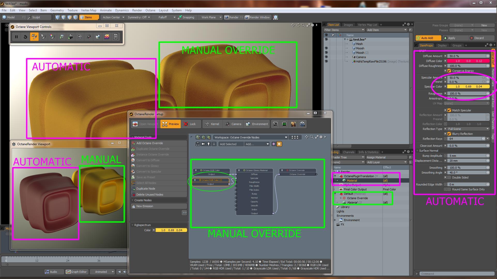Image resolution: width=497 pixels, height=279 pixels.
Task: Click the restart render icon
Action: (25, 37)
